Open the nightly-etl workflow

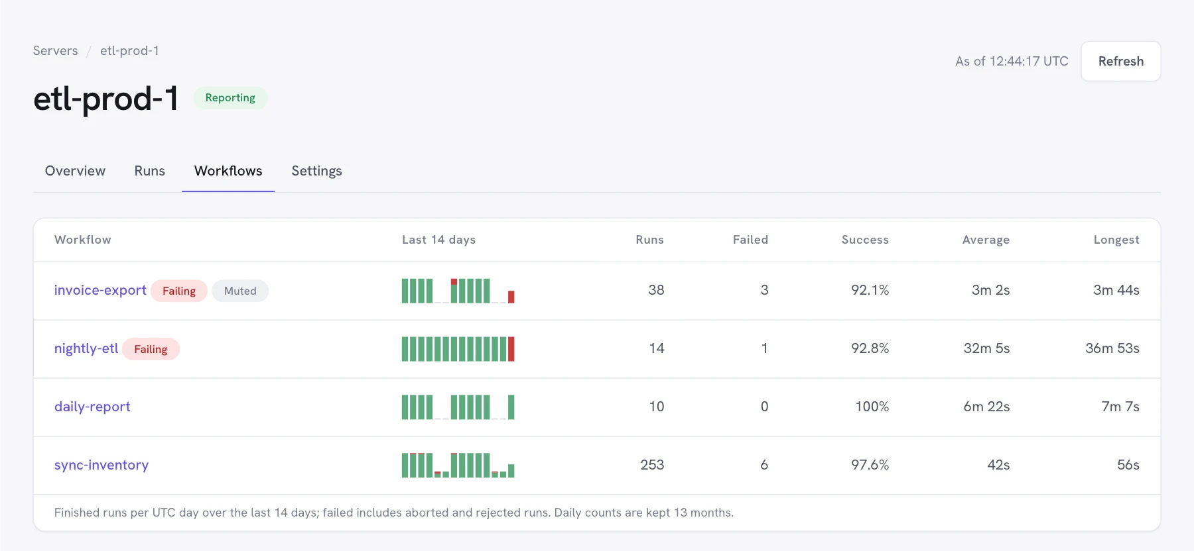coord(86,348)
